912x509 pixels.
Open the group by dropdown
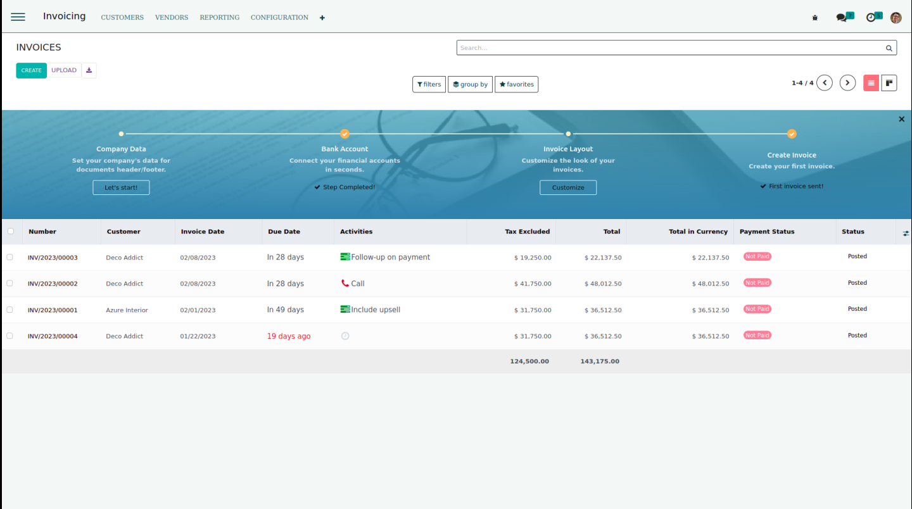tap(470, 84)
